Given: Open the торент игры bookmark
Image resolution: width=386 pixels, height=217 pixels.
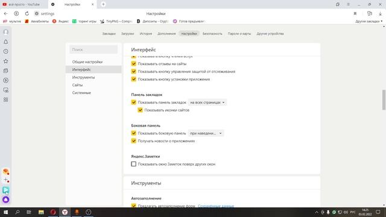Looking at the screenshot, I should (x=84, y=22).
